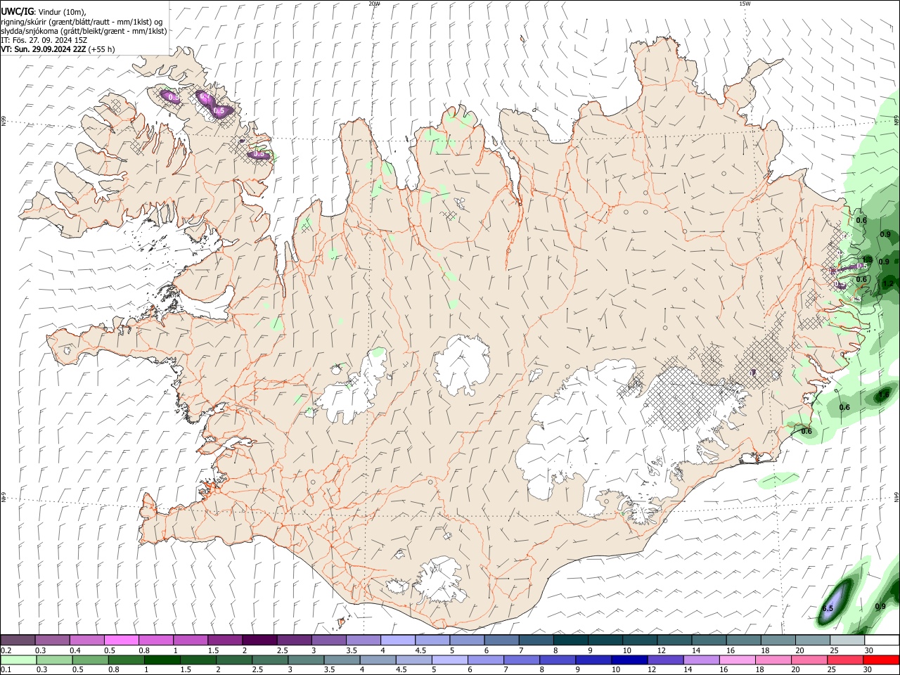Click the '1.3' precipitation value on the map

(867, 260)
